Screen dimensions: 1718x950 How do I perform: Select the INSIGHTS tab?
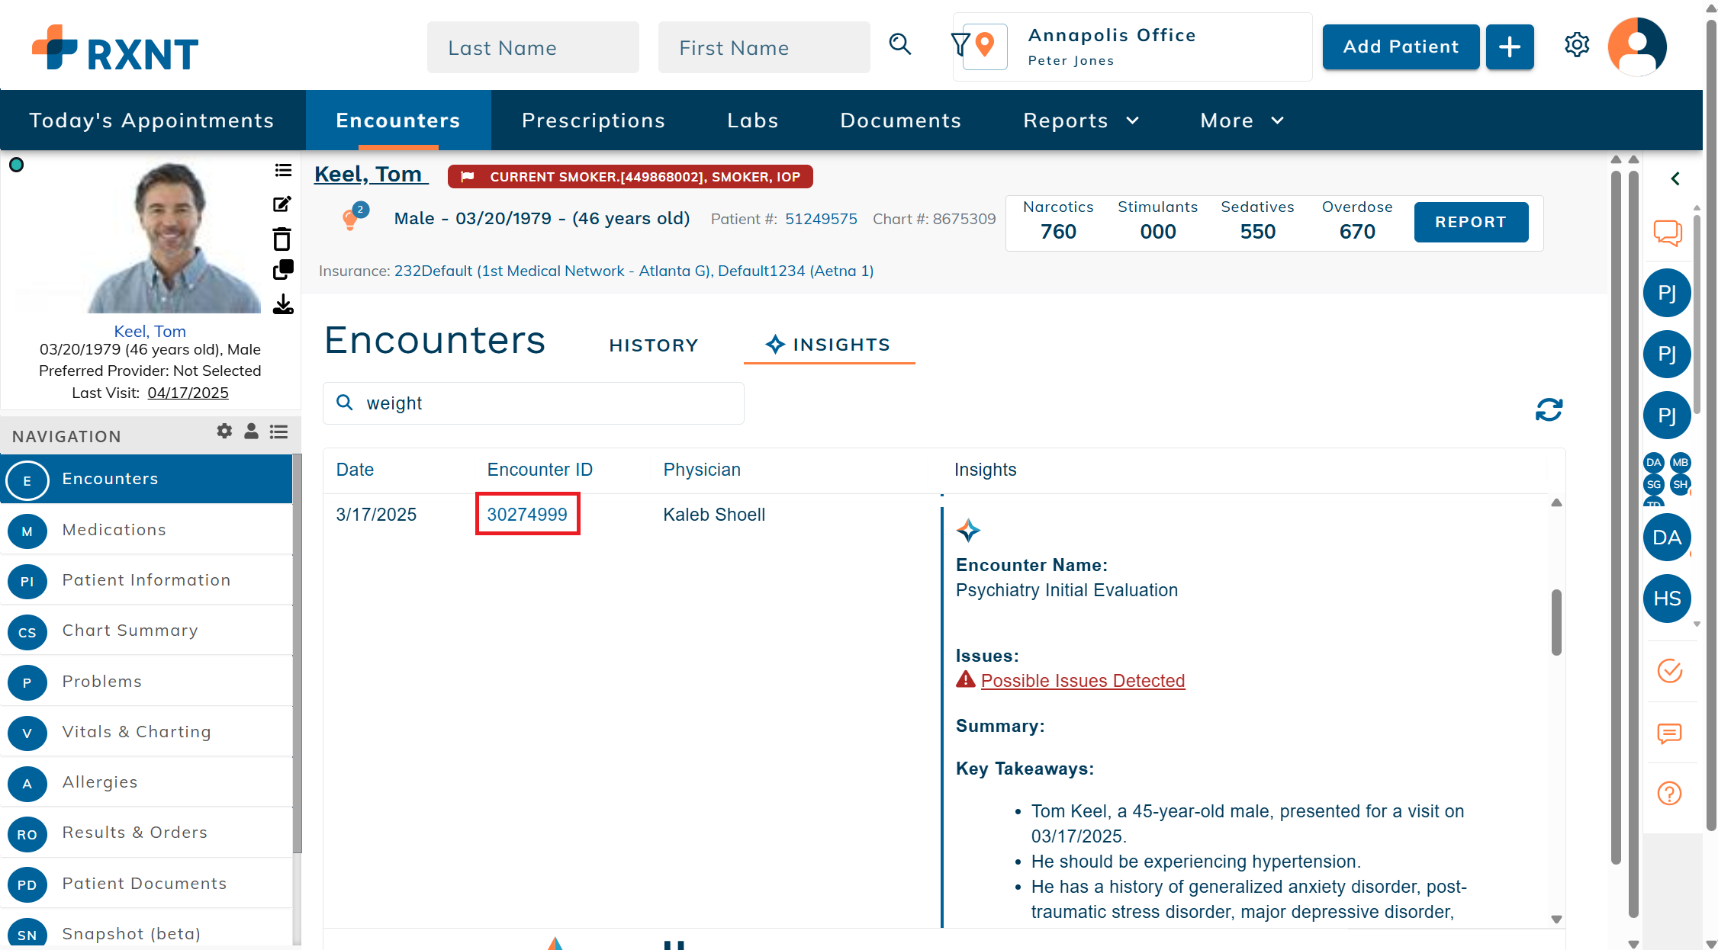coord(829,345)
